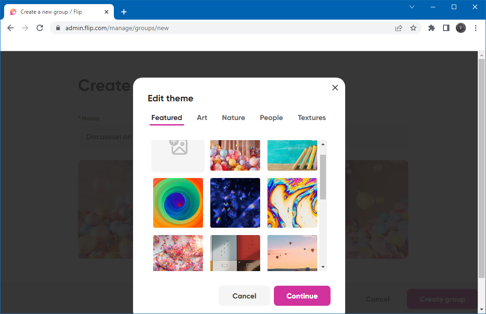Screen dimensions: 486x314
Task: Open the Chrome three-dot menu
Action: click(475, 28)
